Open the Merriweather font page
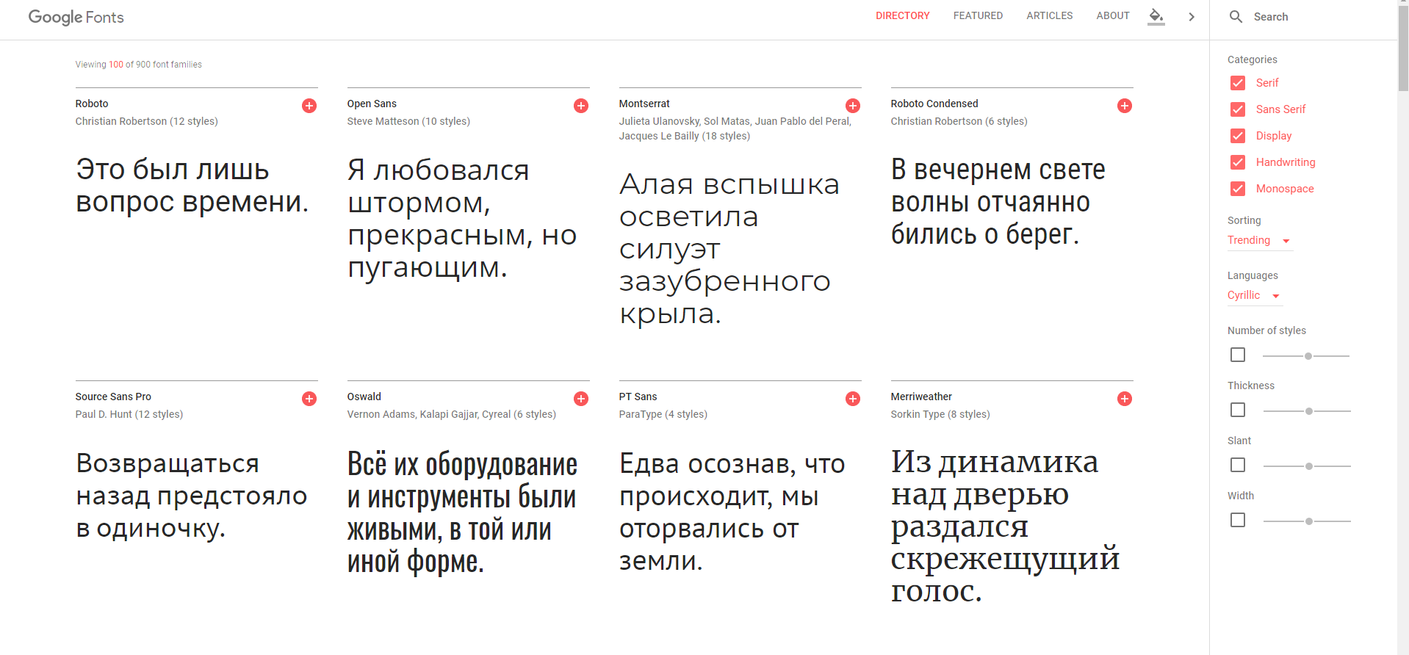The image size is (1409, 655). pyautogui.click(x=921, y=397)
